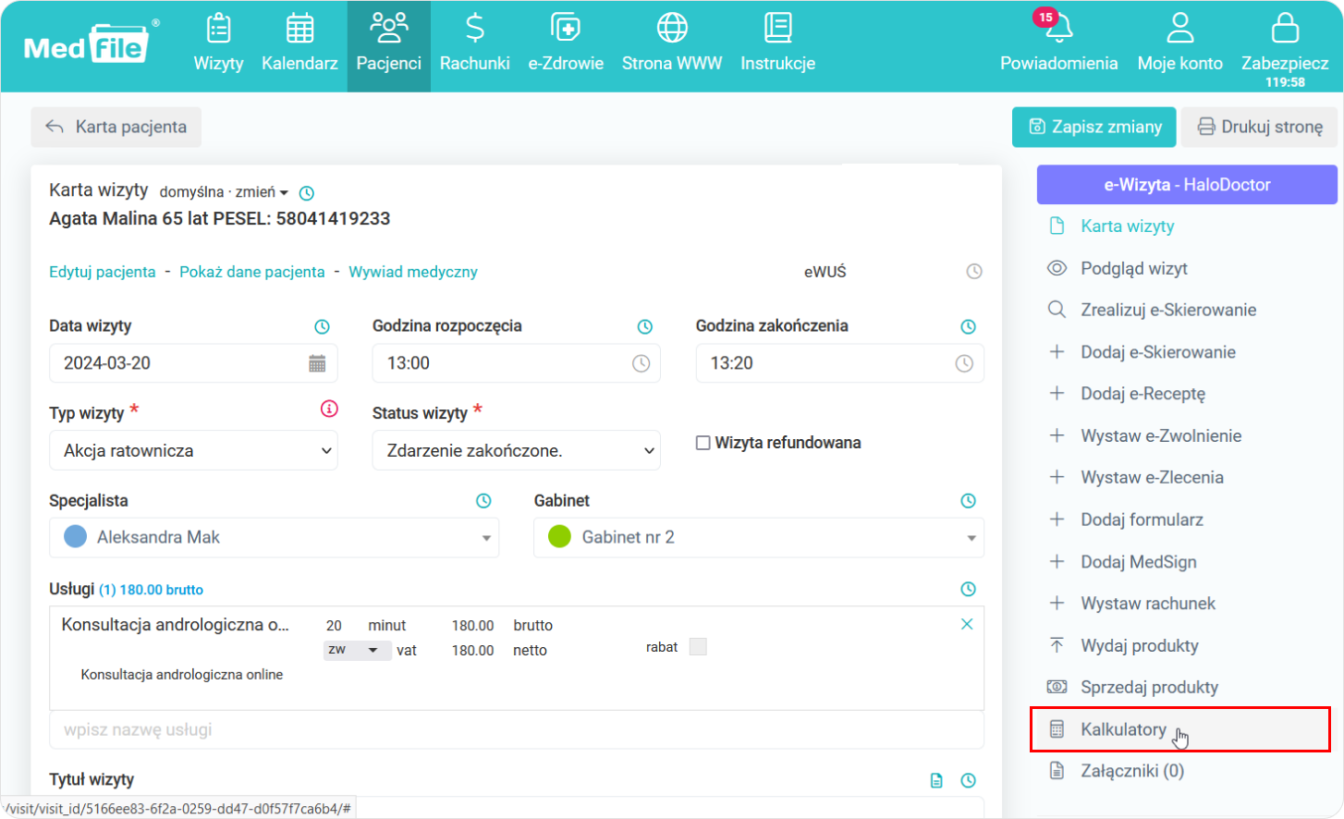The image size is (1344, 819).
Task: Open Kalkulatory in sidebar
Action: pyautogui.click(x=1180, y=729)
